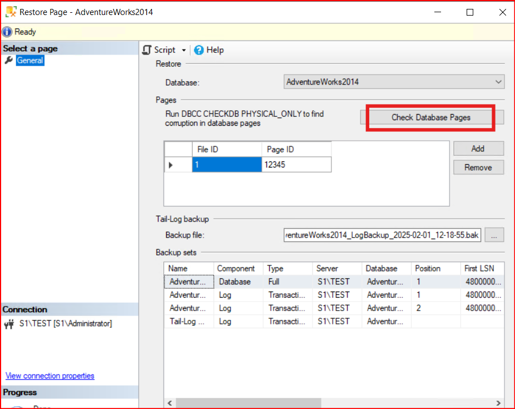The width and height of the screenshot is (515, 409).
Task: Click the Page ID cell 12345
Action: tap(296, 165)
